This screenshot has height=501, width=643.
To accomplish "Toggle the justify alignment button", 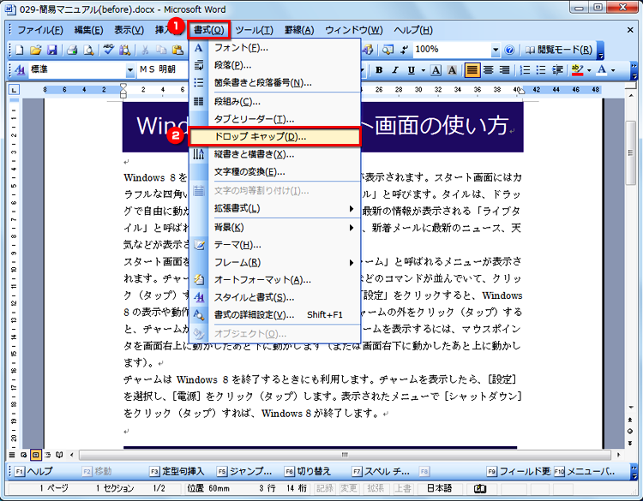I will coord(472,70).
